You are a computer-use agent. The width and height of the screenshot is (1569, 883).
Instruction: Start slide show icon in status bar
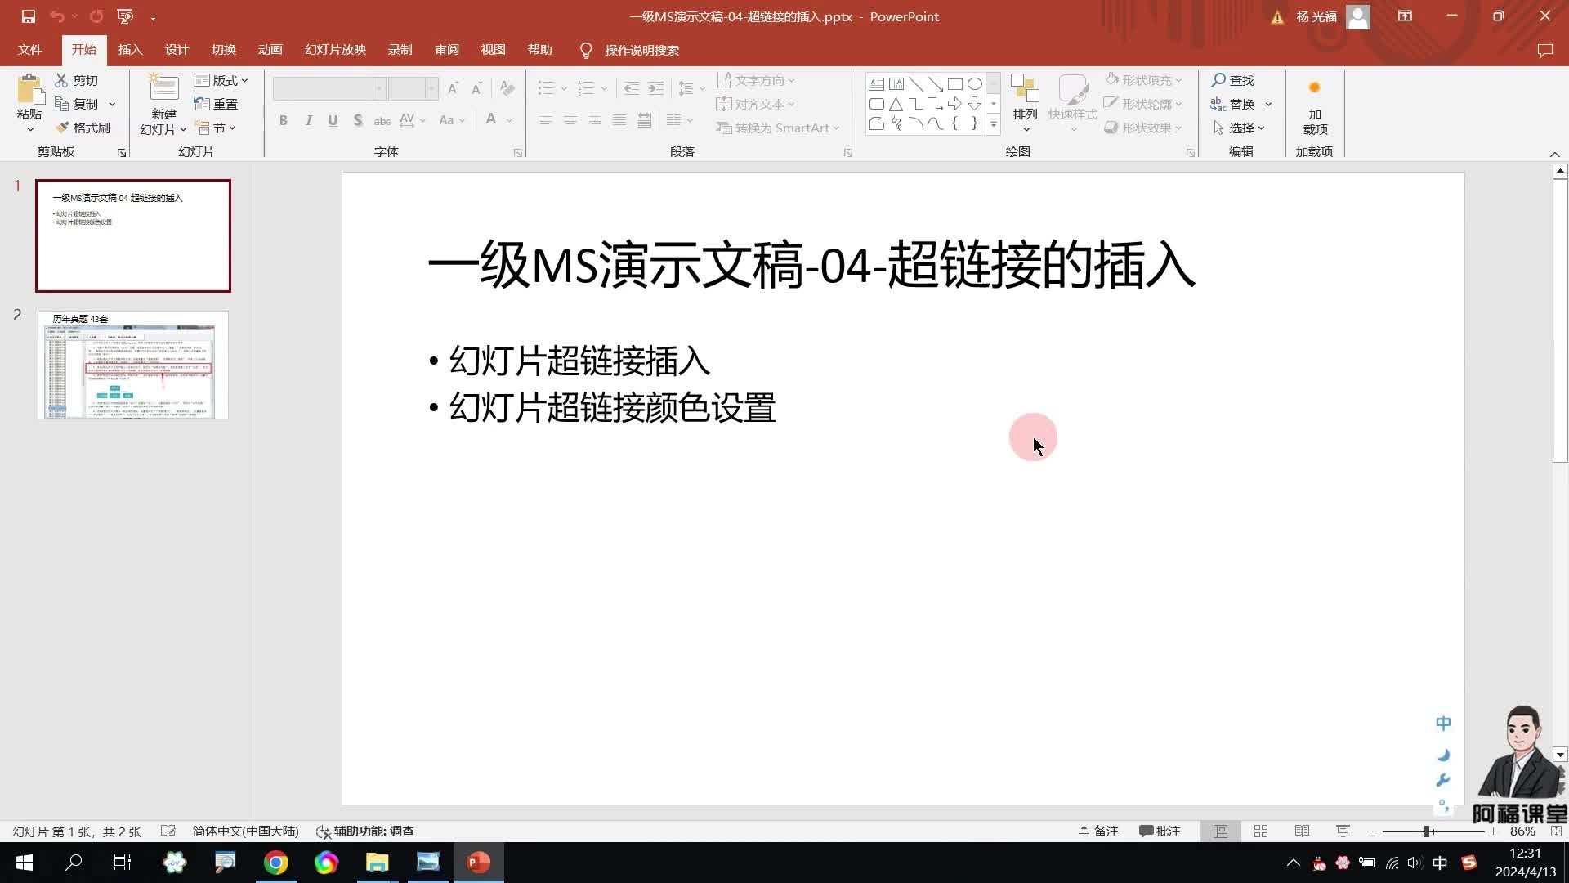[1343, 831]
